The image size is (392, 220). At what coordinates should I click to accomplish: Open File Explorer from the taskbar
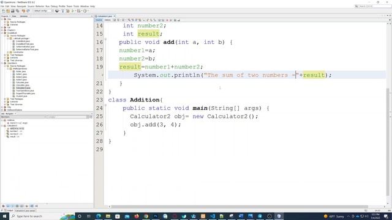pos(108,216)
